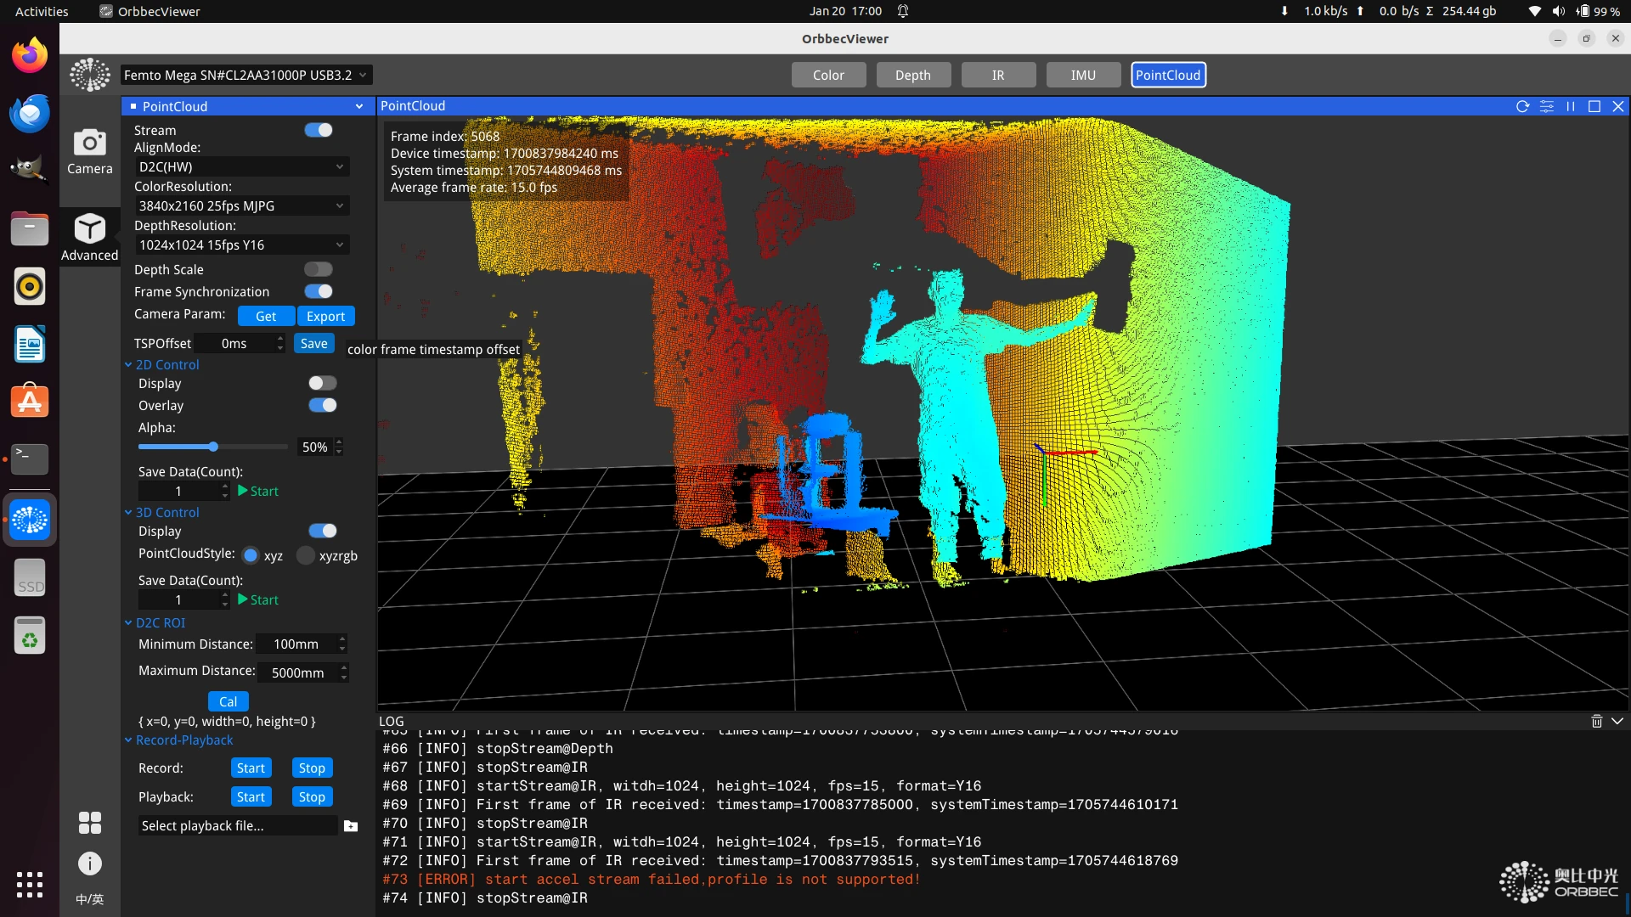Open the Activities overview
This screenshot has height=917, width=1631.
pyautogui.click(x=42, y=11)
